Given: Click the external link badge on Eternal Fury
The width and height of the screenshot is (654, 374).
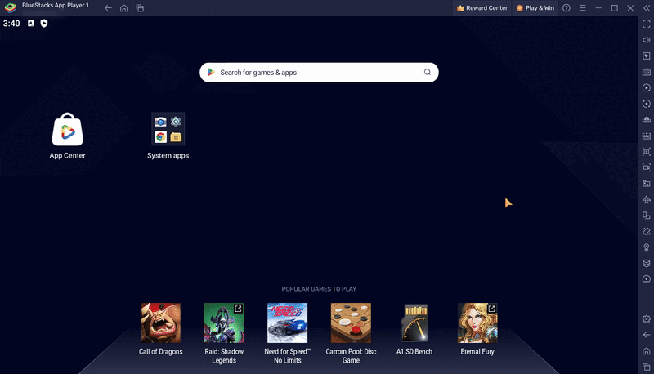Looking at the screenshot, I should 492,309.
